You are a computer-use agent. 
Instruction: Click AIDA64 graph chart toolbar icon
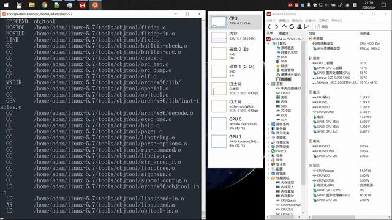(x=307, y=27)
